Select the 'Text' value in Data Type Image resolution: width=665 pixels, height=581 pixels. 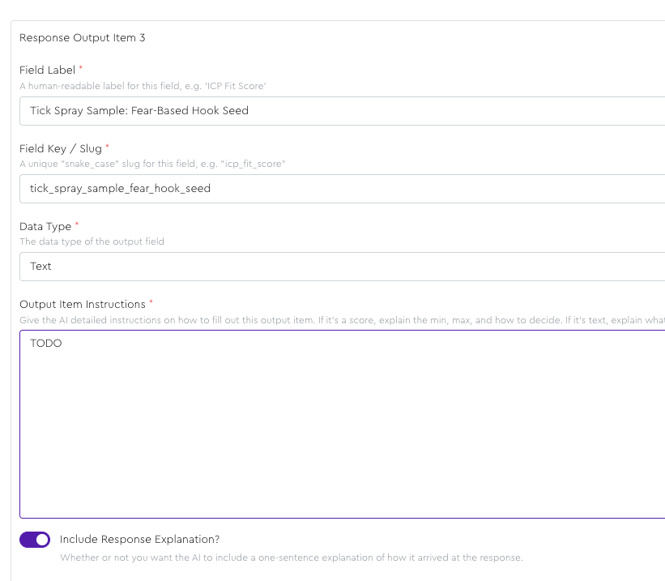[41, 267]
